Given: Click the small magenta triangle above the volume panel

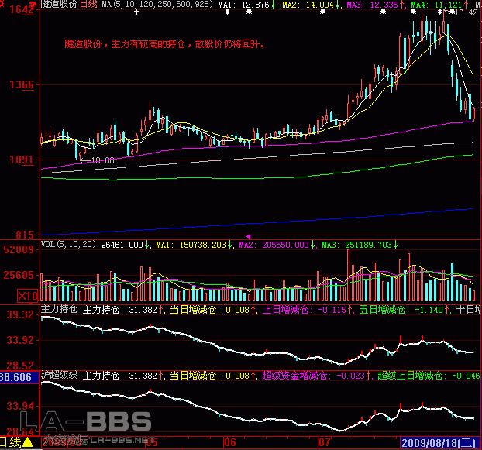Looking at the screenshot, I should (249, 235).
